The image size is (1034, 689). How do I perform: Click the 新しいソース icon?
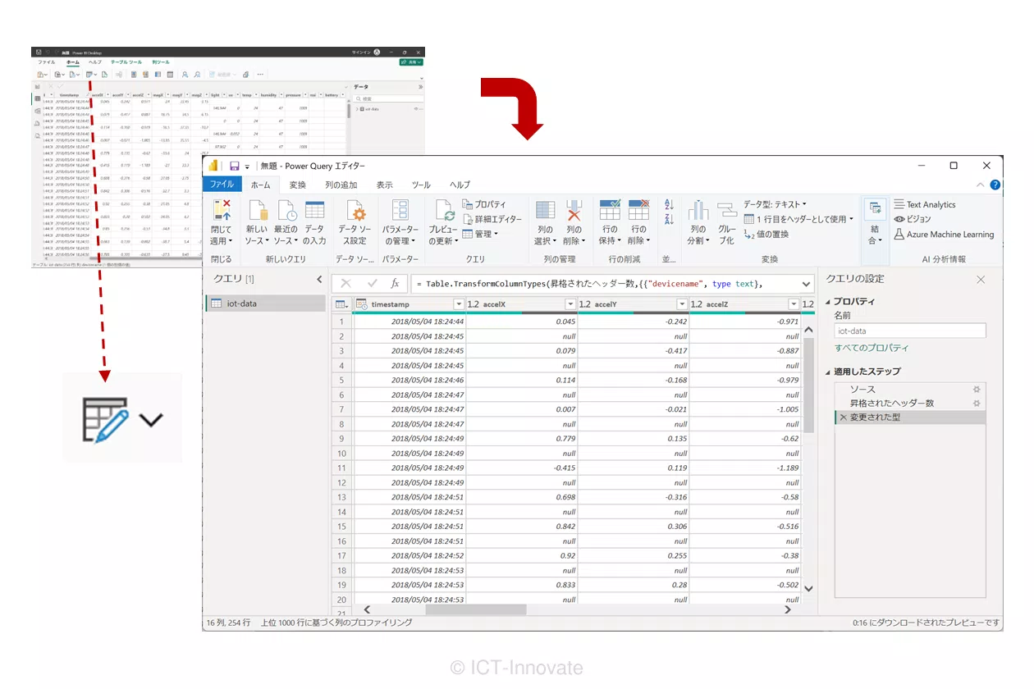point(258,210)
